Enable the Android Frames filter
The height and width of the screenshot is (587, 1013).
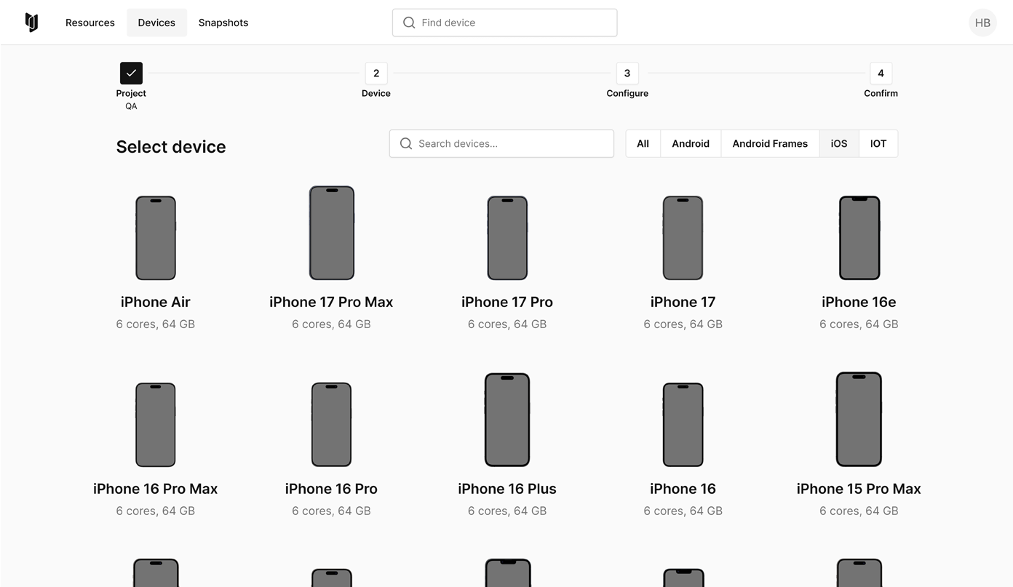(769, 143)
